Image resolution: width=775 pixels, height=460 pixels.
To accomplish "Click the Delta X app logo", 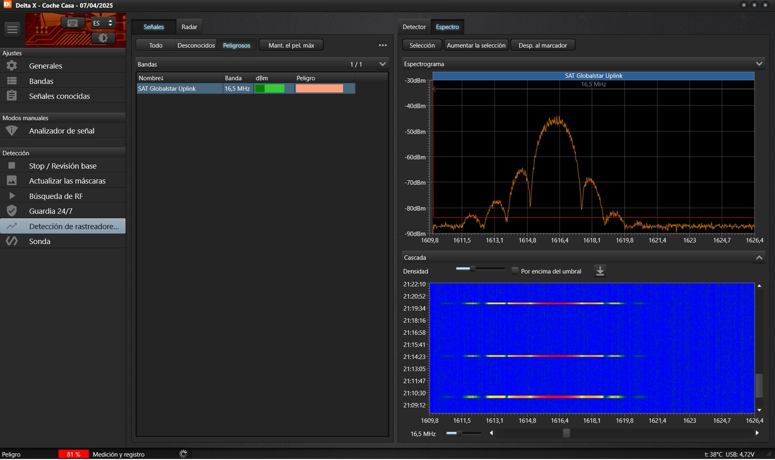I will tap(8, 5).
